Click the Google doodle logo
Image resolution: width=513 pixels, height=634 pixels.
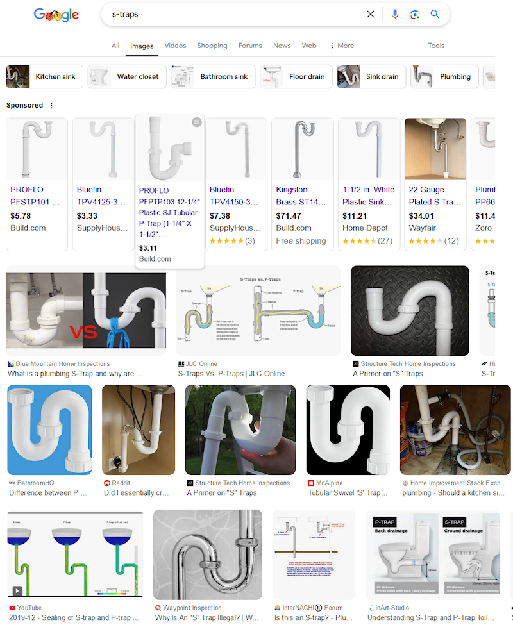point(56,15)
